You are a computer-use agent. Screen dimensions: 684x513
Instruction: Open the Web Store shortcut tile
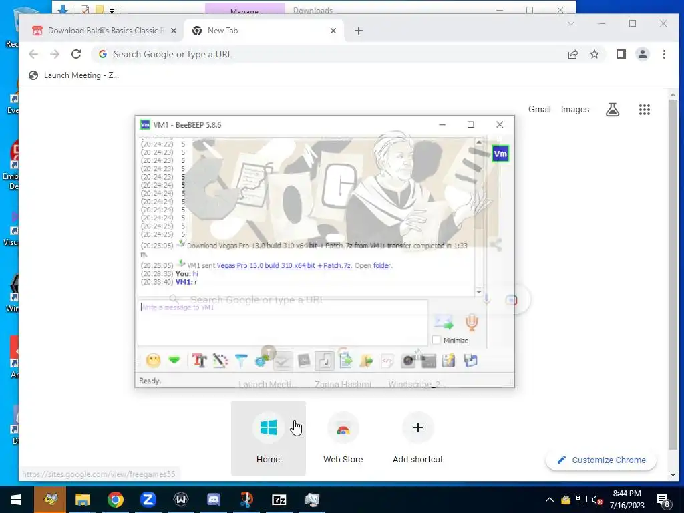click(x=343, y=438)
